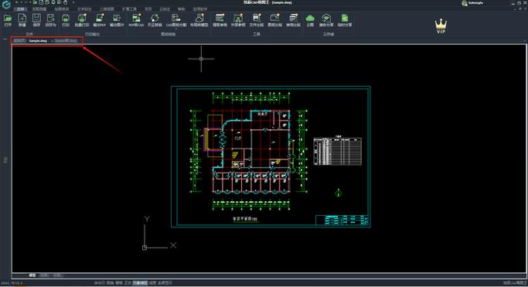Save the drawing with 保存 icon

tap(36, 20)
